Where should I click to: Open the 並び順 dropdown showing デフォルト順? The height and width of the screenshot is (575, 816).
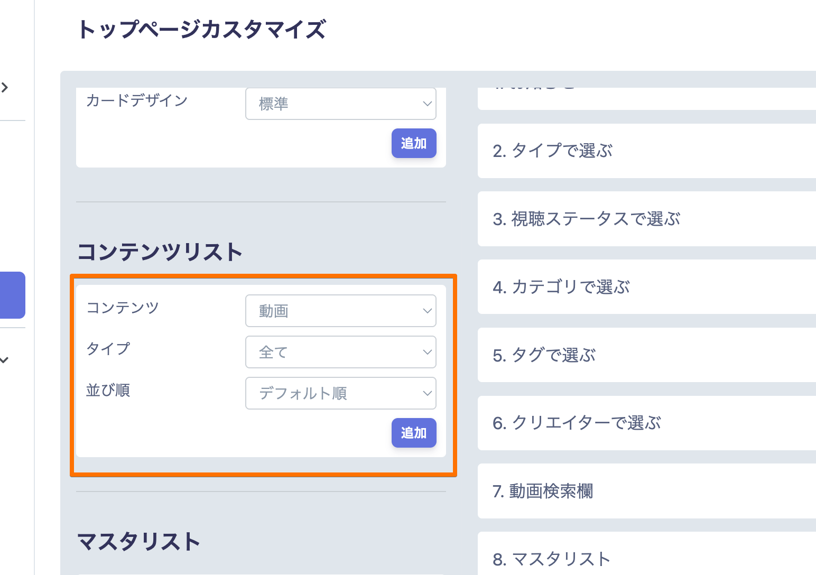(x=340, y=393)
